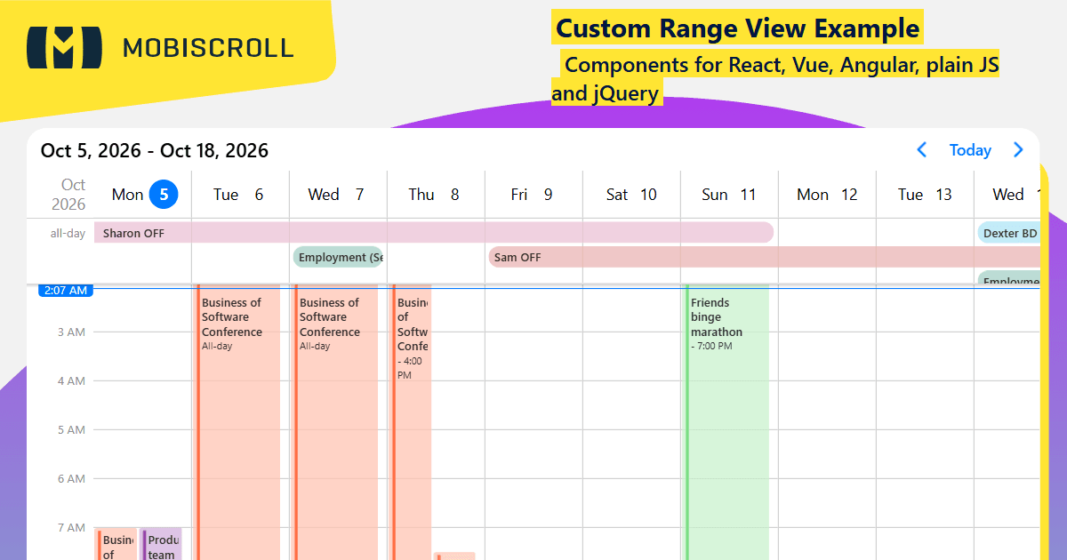Select Mon 5 day header

pos(143,195)
